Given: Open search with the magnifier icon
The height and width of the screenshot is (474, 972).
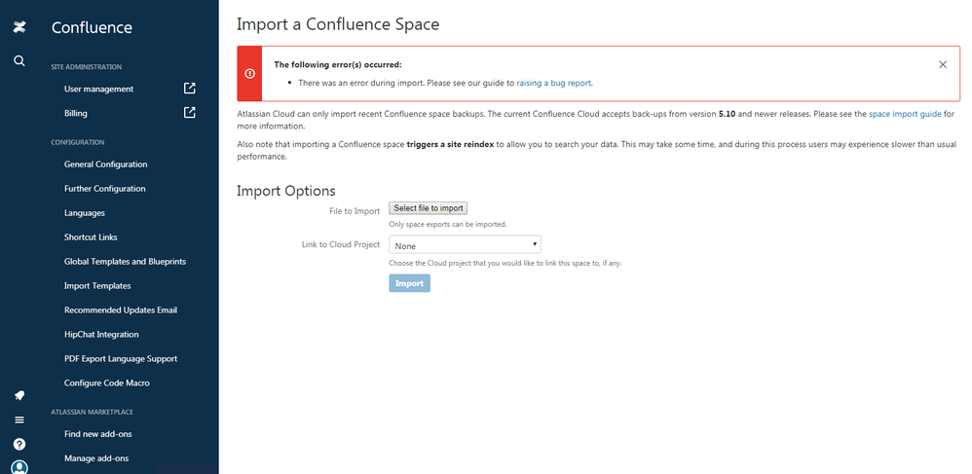Looking at the screenshot, I should click(x=19, y=60).
